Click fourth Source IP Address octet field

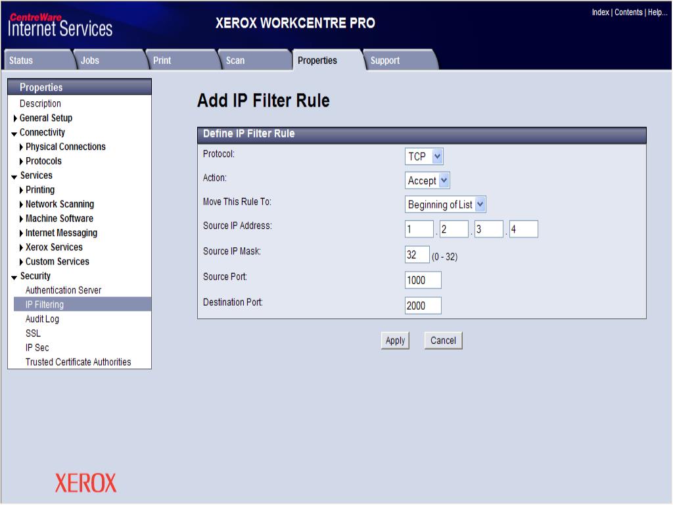click(524, 229)
